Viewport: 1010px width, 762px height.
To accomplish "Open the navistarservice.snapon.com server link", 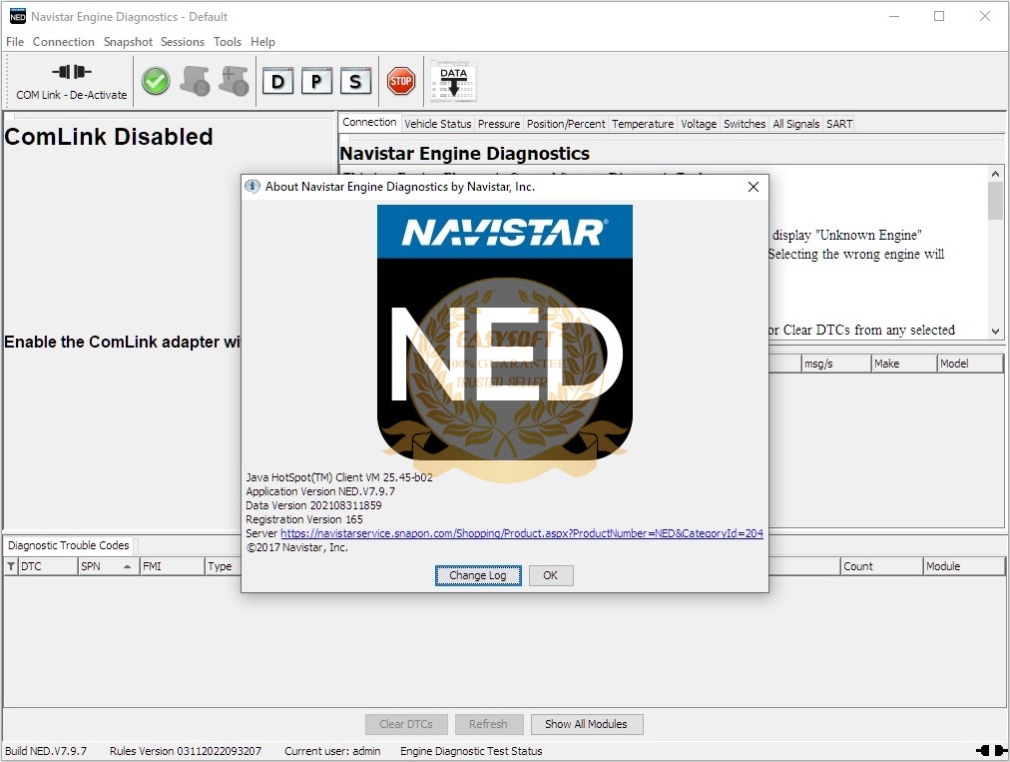I will click(522, 533).
